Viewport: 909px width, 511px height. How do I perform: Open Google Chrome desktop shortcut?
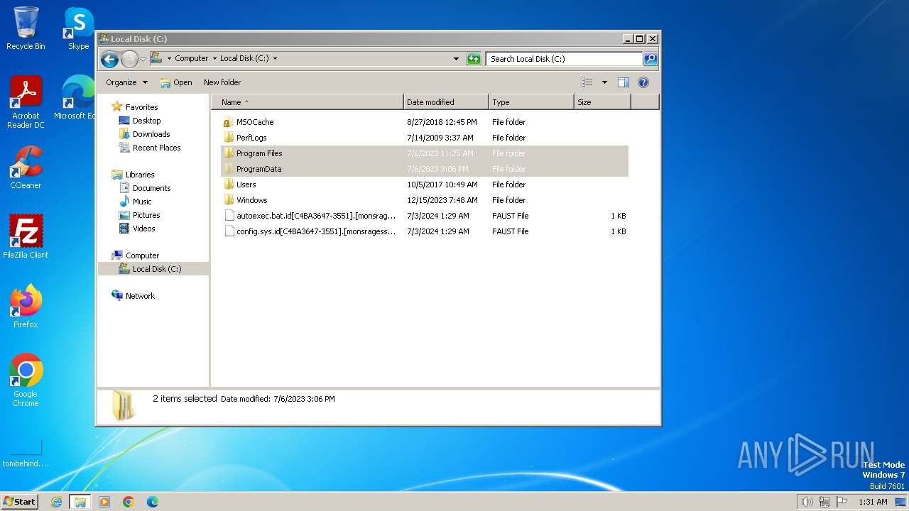[26, 380]
